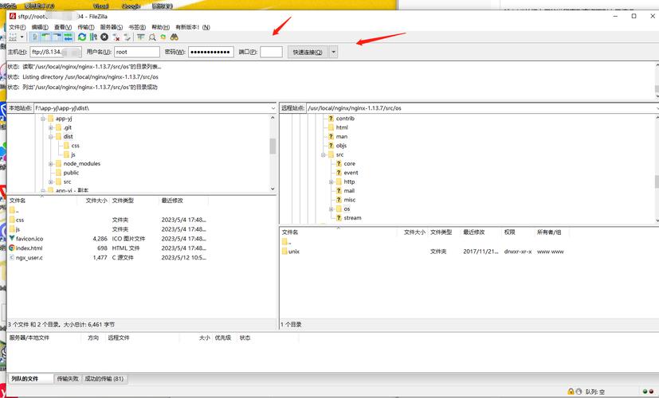Viewport: 659px width, 398px height.
Task: Open the 编辑(E) menu
Action: (x=40, y=27)
